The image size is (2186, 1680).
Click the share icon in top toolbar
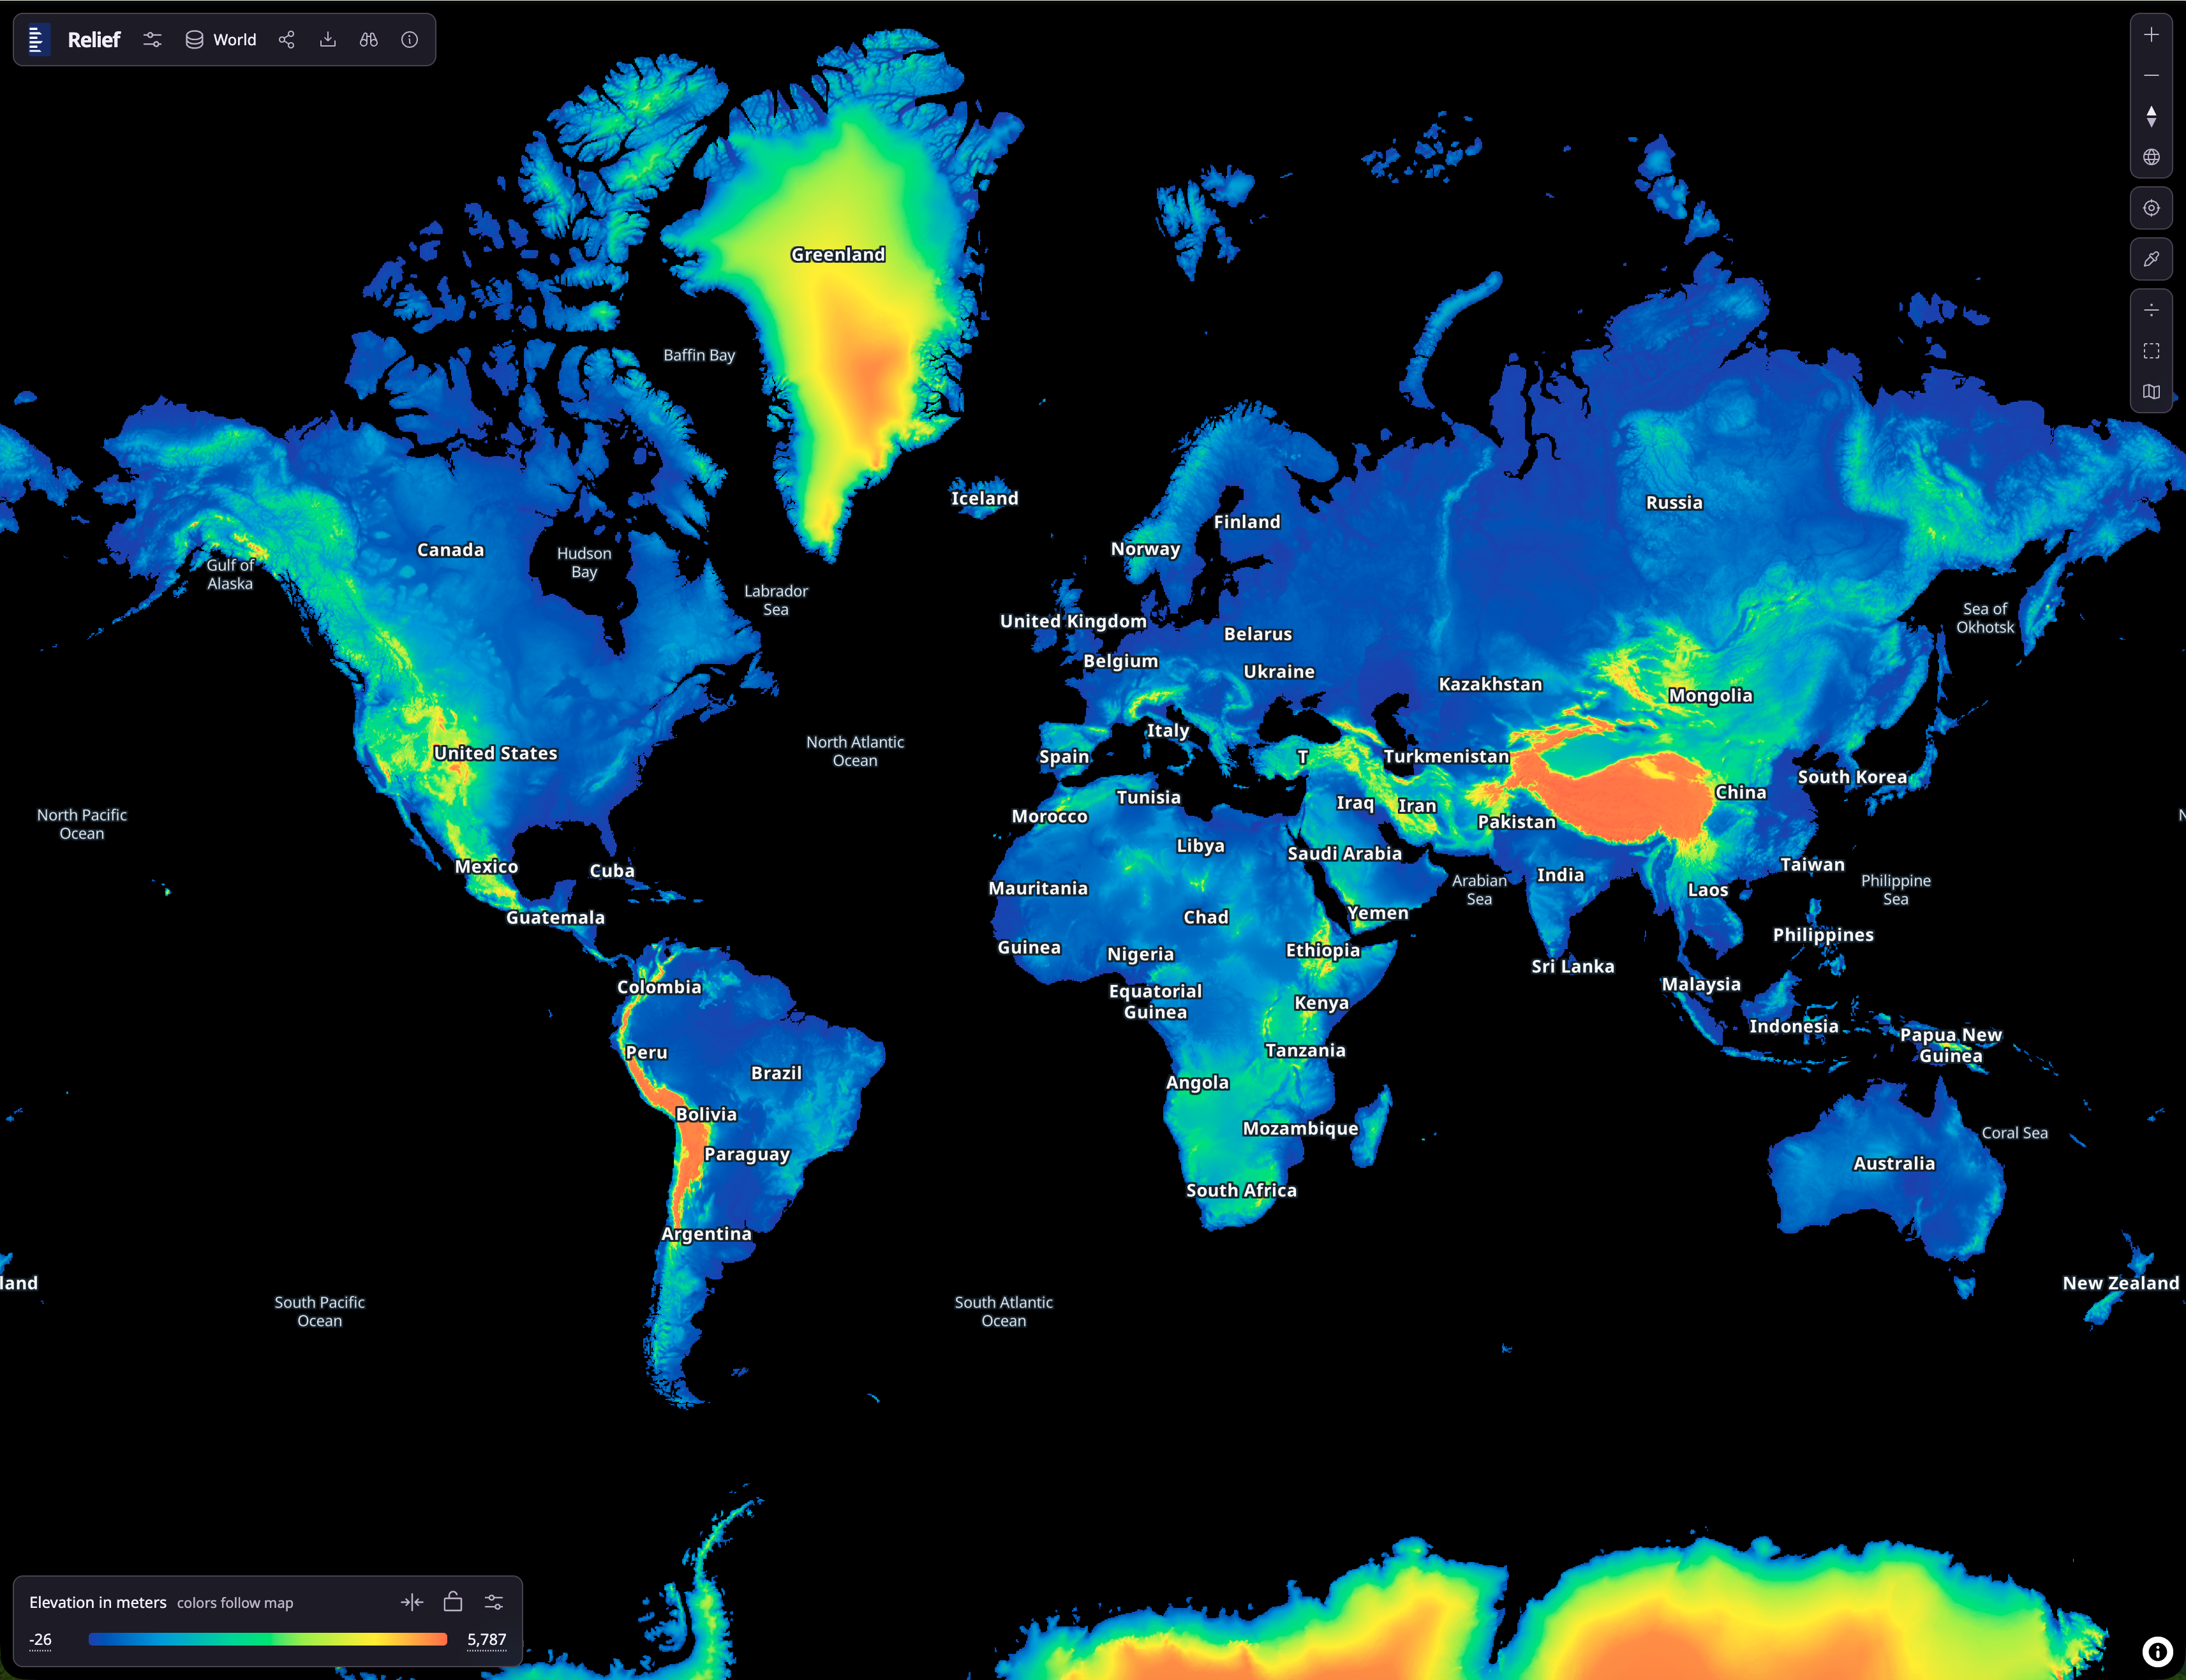click(x=286, y=40)
